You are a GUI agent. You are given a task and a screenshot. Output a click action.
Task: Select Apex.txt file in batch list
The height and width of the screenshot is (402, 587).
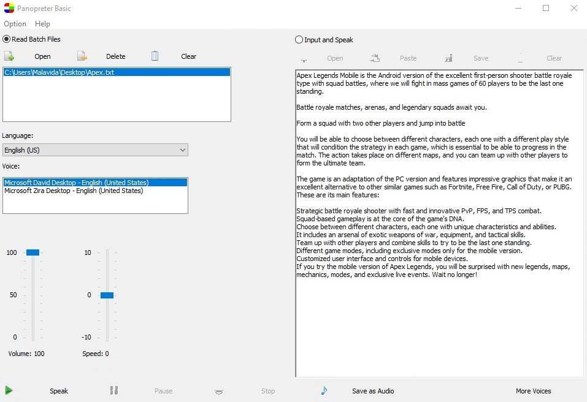(x=117, y=72)
